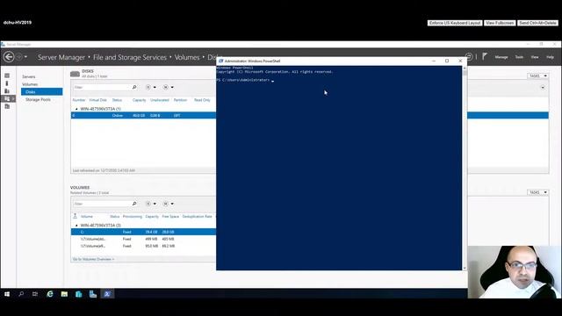Select Storage Pools in navigation
This screenshot has height=316, width=562.
tap(38, 99)
